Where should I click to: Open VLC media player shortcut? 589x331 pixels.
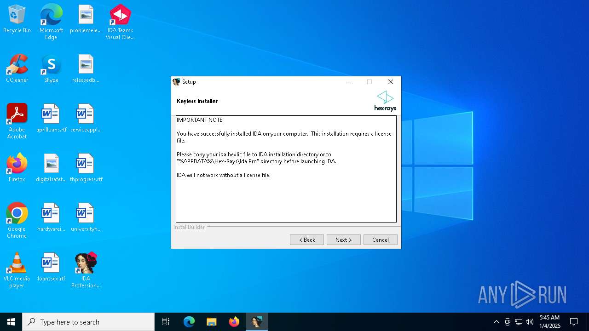pyautogui.click(x=17, y=270)
